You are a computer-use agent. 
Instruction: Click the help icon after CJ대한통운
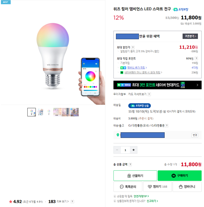(x=167, y=125)
